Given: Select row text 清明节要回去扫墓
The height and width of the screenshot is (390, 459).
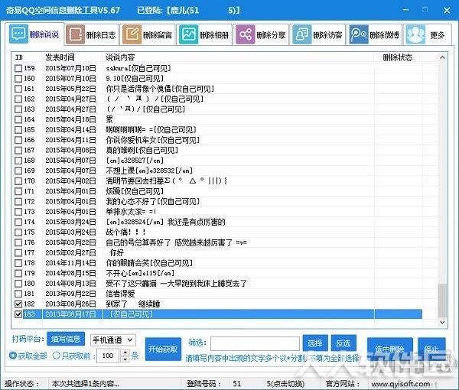Looking at the screenshot, I should point(135,180).
